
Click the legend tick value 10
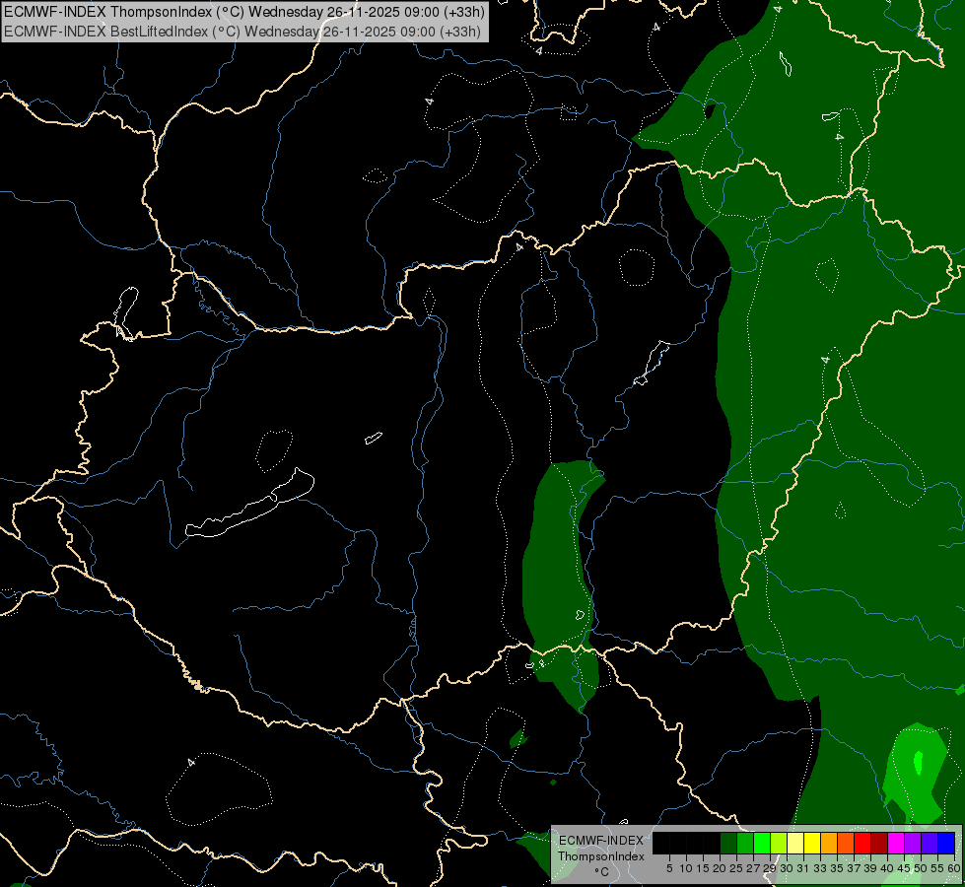686,868
